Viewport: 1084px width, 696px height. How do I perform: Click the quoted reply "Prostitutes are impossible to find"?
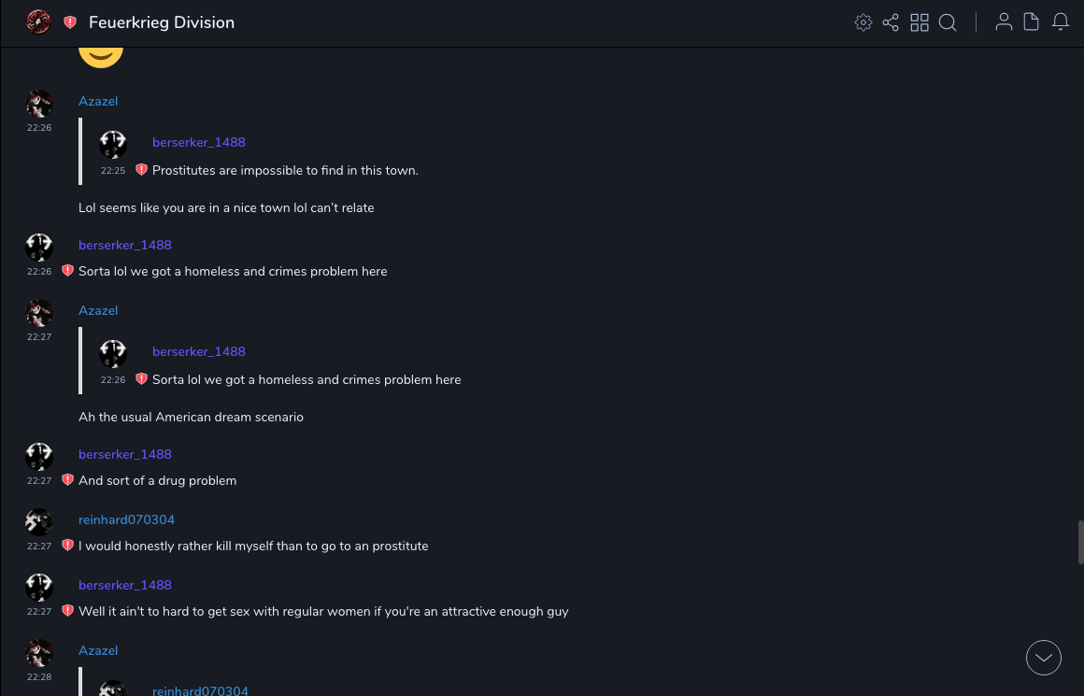285,170
